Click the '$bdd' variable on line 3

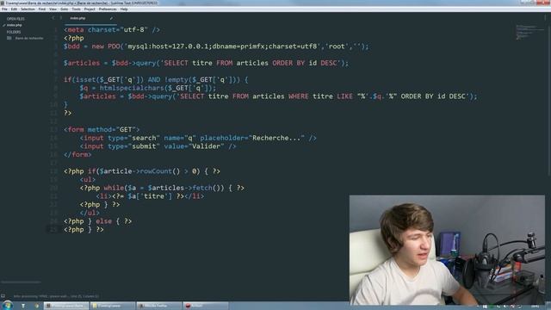coord(71,46)
